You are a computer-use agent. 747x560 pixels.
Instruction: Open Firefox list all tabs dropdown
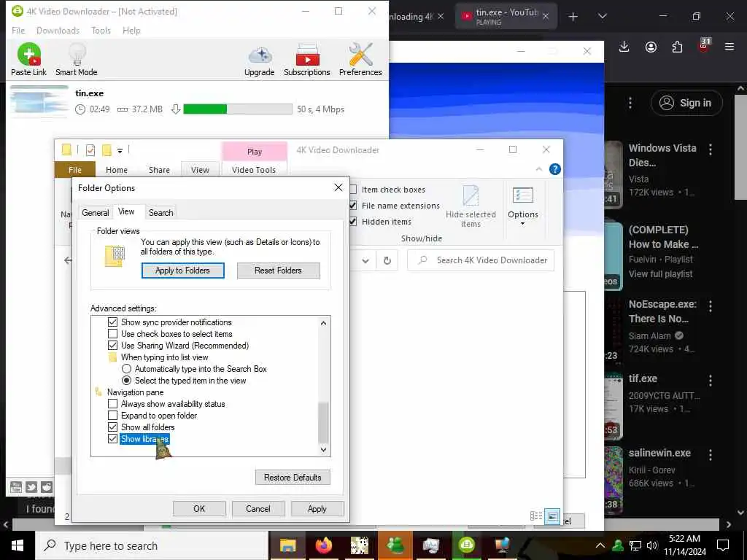tap(603, 17)
